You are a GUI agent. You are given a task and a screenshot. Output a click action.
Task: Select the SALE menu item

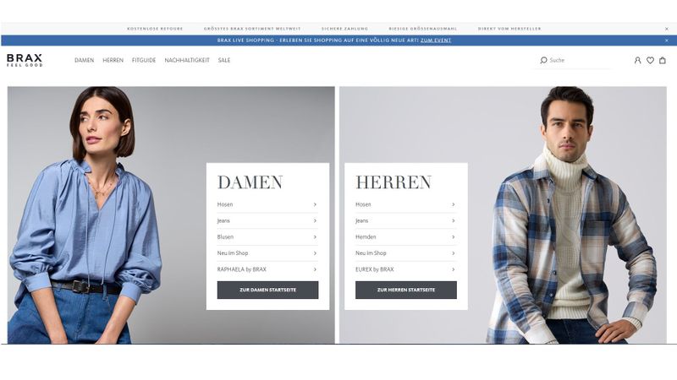(x=224, y=60)
